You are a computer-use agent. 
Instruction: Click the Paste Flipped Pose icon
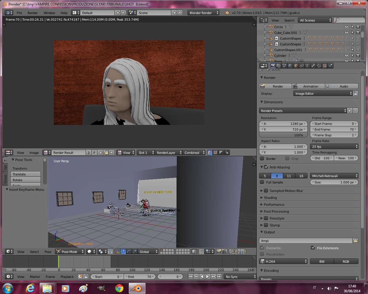click(x=243, y=252)
